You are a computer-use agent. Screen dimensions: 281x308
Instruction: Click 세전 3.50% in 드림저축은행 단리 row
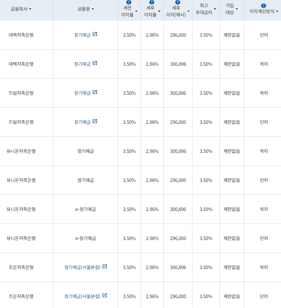(x=129, y=122)
